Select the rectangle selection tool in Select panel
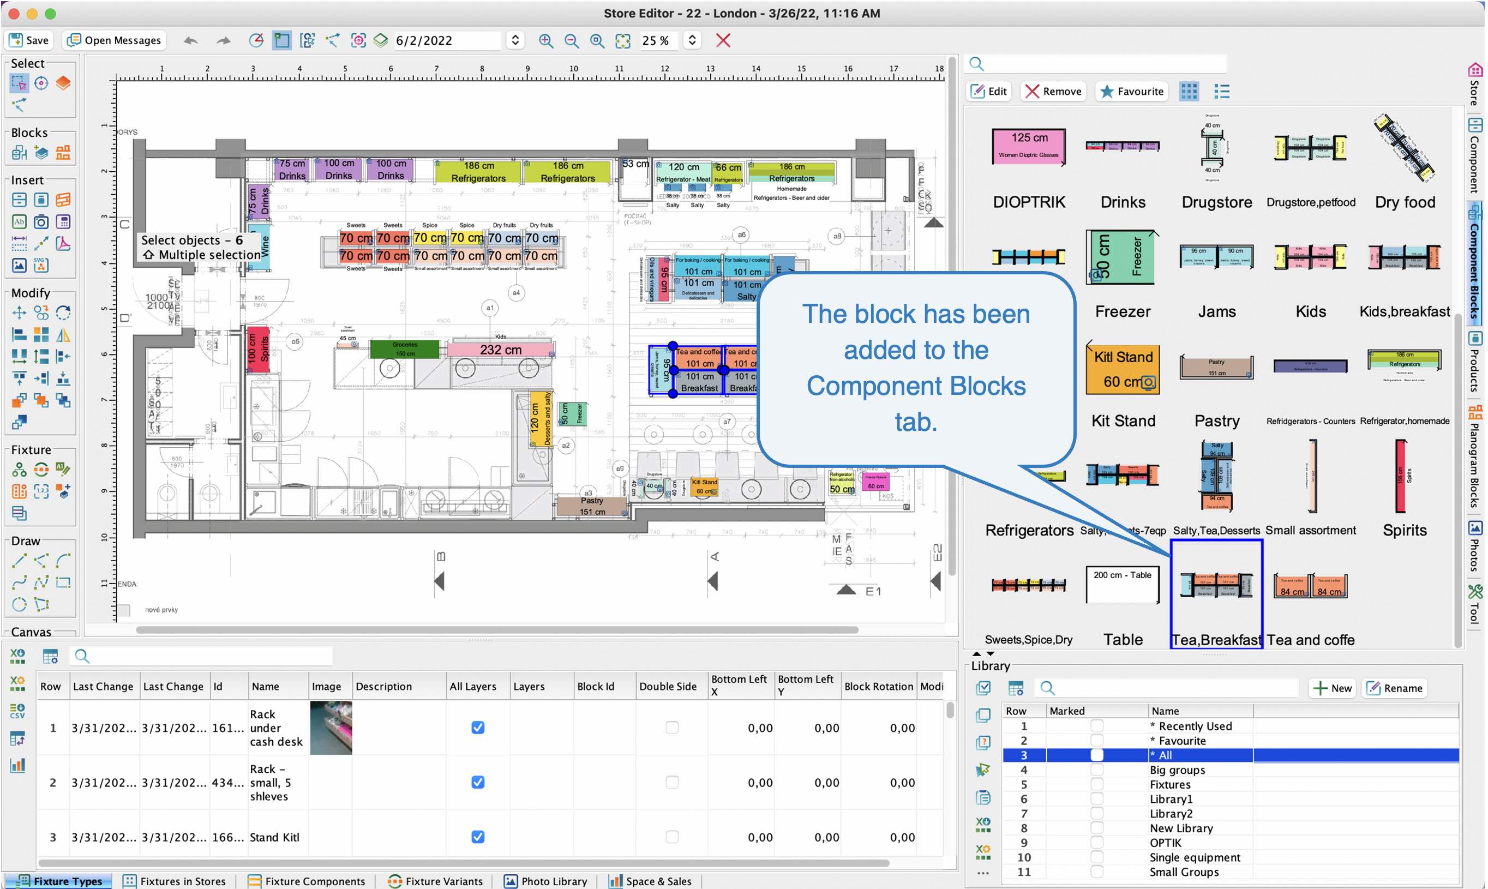This screenshot has width=1488, height=889. (x=19, y=83)
